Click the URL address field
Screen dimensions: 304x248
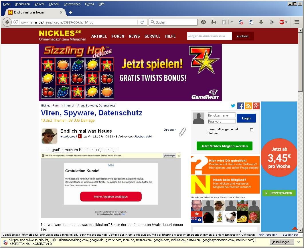click(x=78, y=22)
